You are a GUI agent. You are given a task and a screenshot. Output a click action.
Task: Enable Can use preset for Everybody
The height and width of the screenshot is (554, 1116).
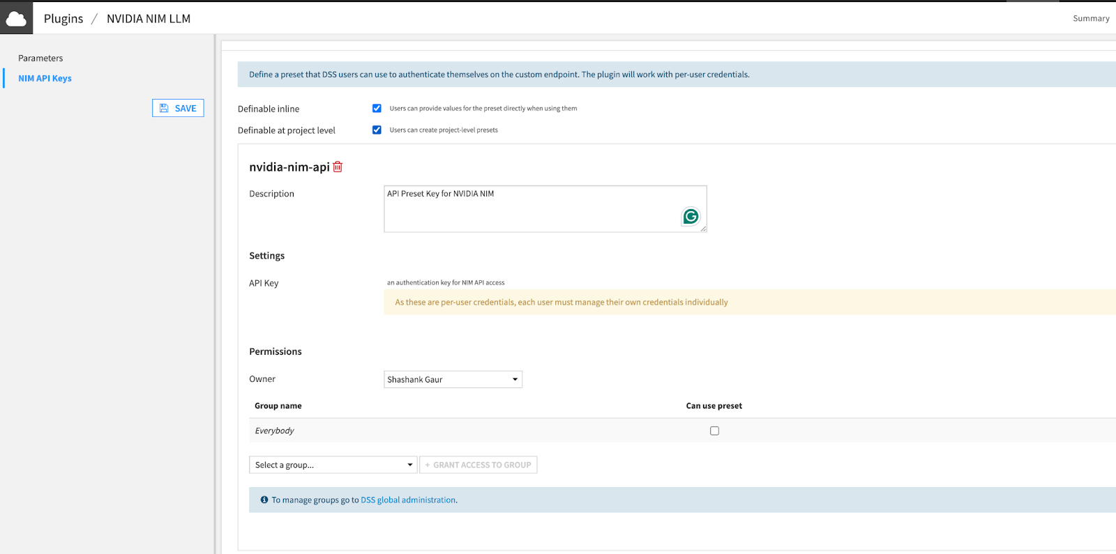point(714,431)
